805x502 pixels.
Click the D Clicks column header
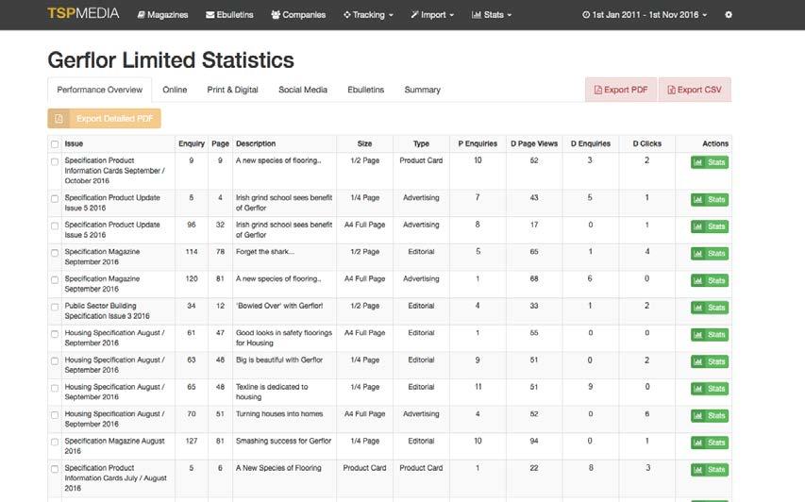646,143
